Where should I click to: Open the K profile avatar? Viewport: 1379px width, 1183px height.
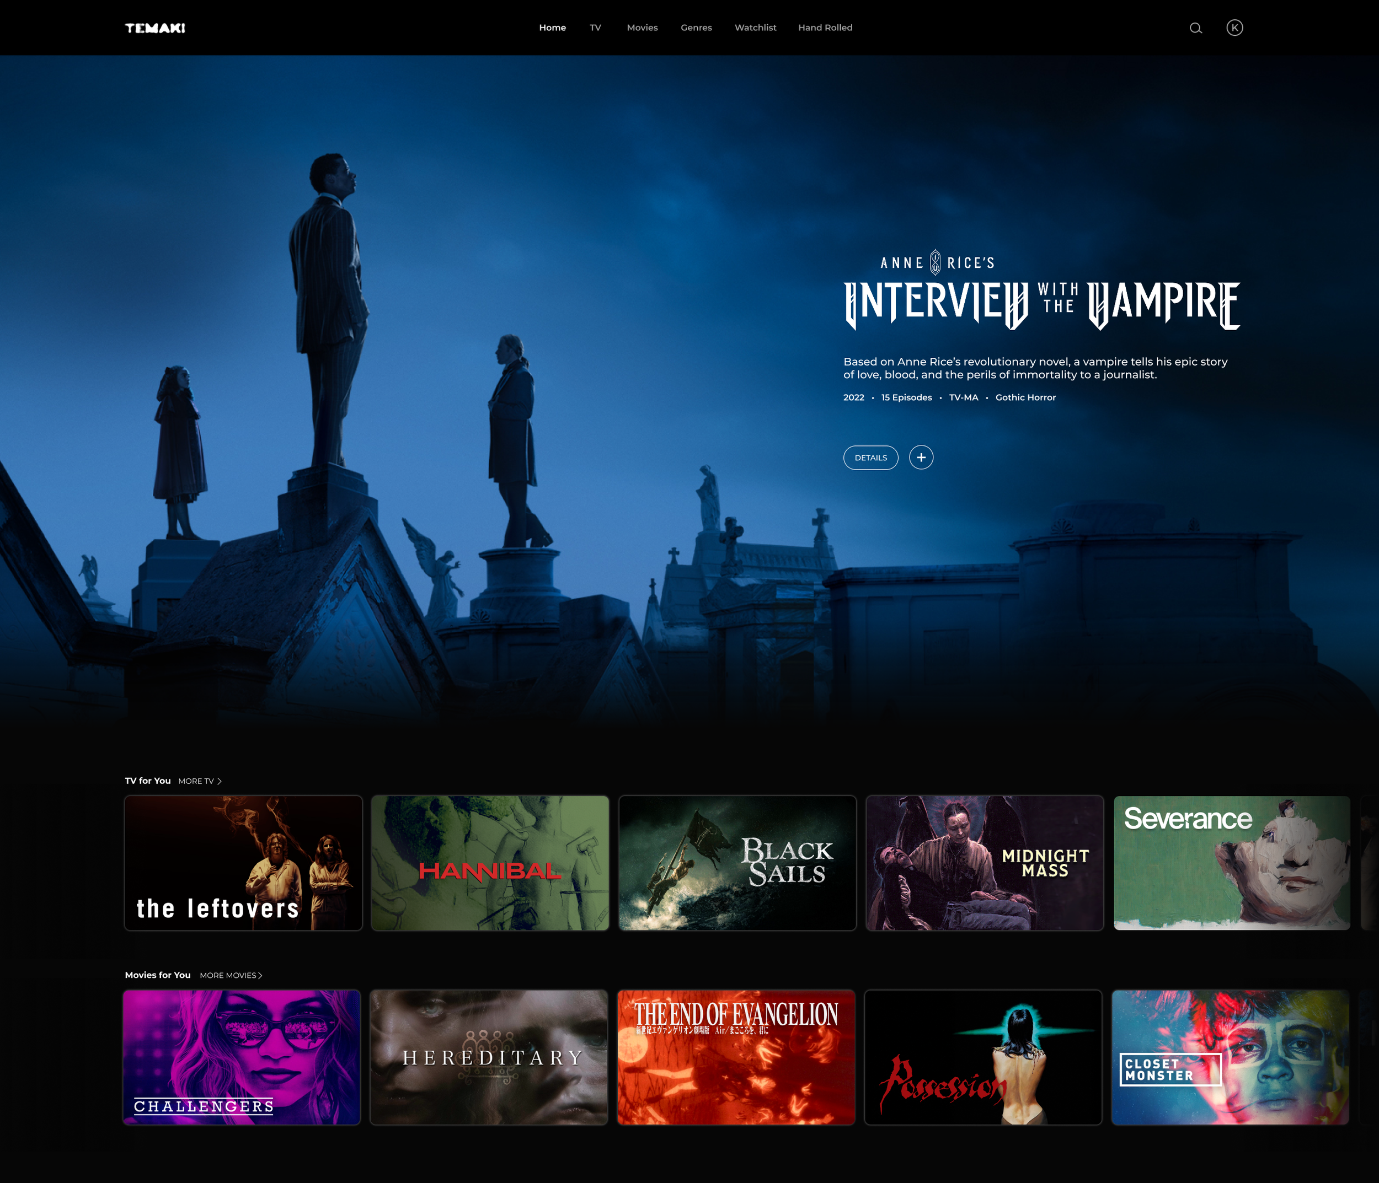pos(1234,28)
